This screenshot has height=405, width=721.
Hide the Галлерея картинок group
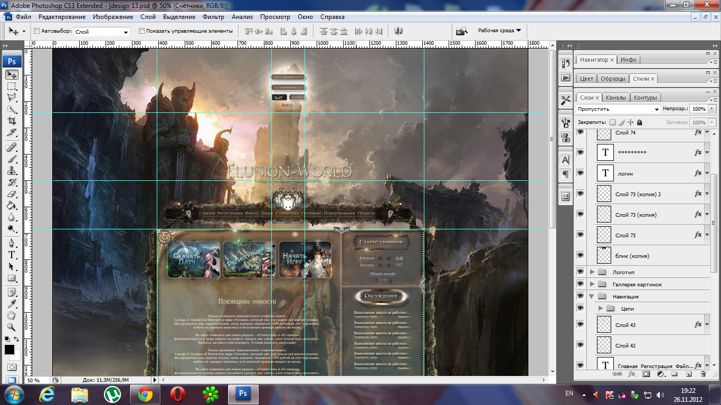coord(581,284)
